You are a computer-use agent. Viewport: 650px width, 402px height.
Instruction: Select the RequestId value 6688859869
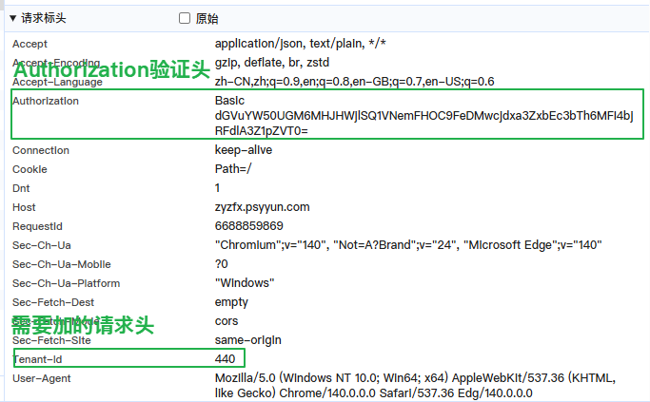click(x=248, y=226)
